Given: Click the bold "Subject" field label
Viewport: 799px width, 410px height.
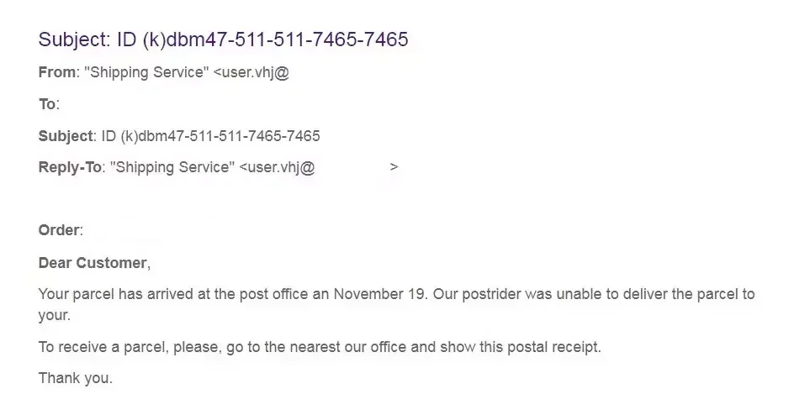Looking at the screenshot, I should click(65, 136).
